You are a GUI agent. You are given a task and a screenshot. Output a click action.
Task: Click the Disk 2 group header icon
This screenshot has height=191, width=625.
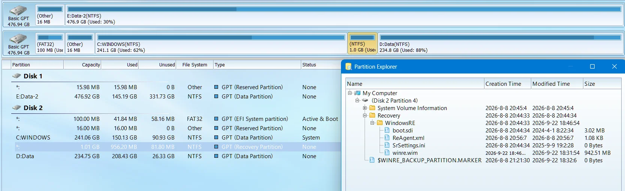click(x=16, y=107)
